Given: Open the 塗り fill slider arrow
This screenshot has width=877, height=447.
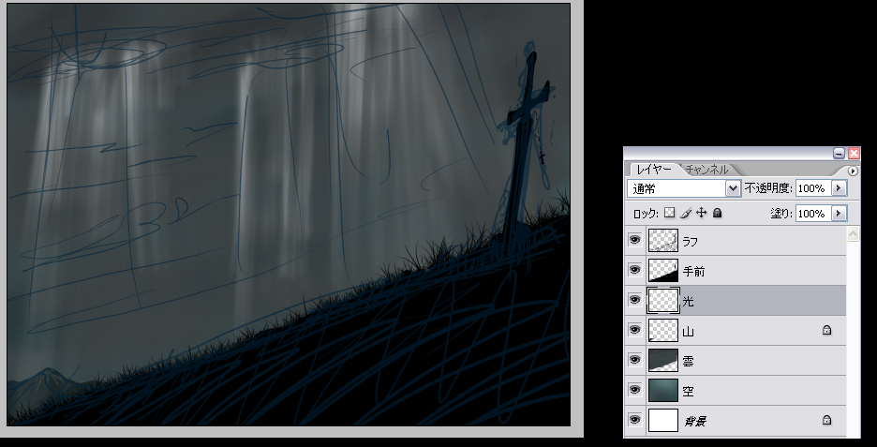Looking at the screenshot, I should 839,213.
